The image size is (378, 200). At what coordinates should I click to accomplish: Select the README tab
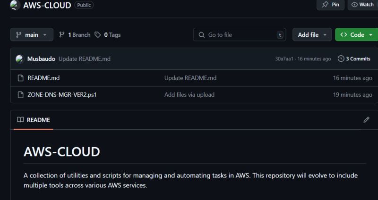pyautogui.click(x=34, y=120)
